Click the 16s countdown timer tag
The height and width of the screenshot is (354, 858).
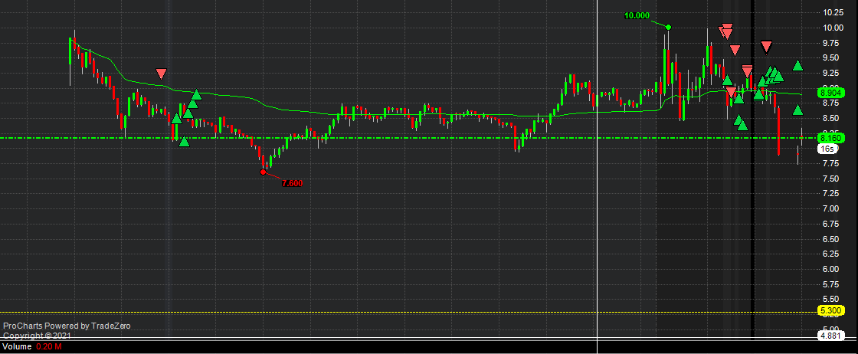(826, 149)
